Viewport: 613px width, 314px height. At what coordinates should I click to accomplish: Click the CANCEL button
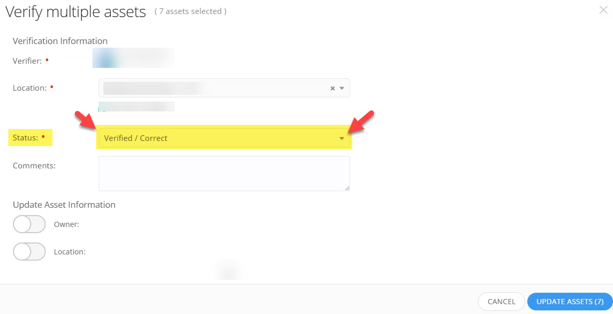point(501,301)
